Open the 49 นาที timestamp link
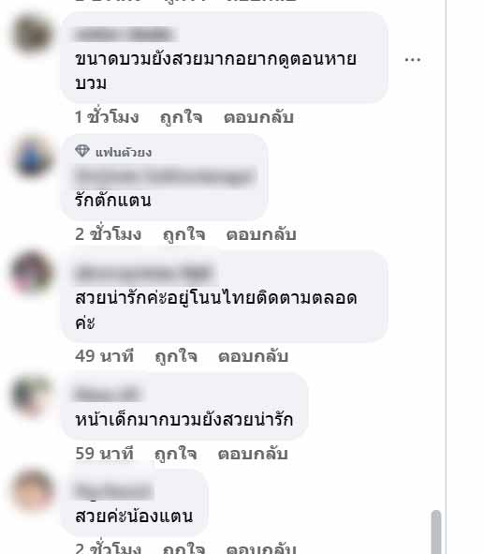Image resolution: width=484 pixels, height=554 pixels. [105, 356]
